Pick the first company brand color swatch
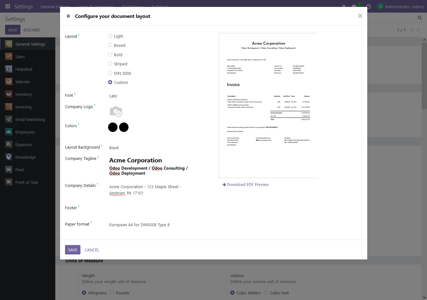Image resolution: width=427 pixels, height=300 pixels. pyautogui.click(x=113, y=127)
